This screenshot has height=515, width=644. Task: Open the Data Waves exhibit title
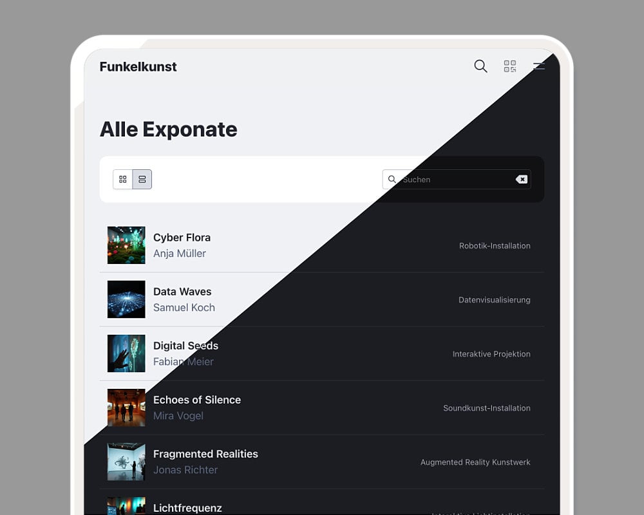click(x=182, y=292)
